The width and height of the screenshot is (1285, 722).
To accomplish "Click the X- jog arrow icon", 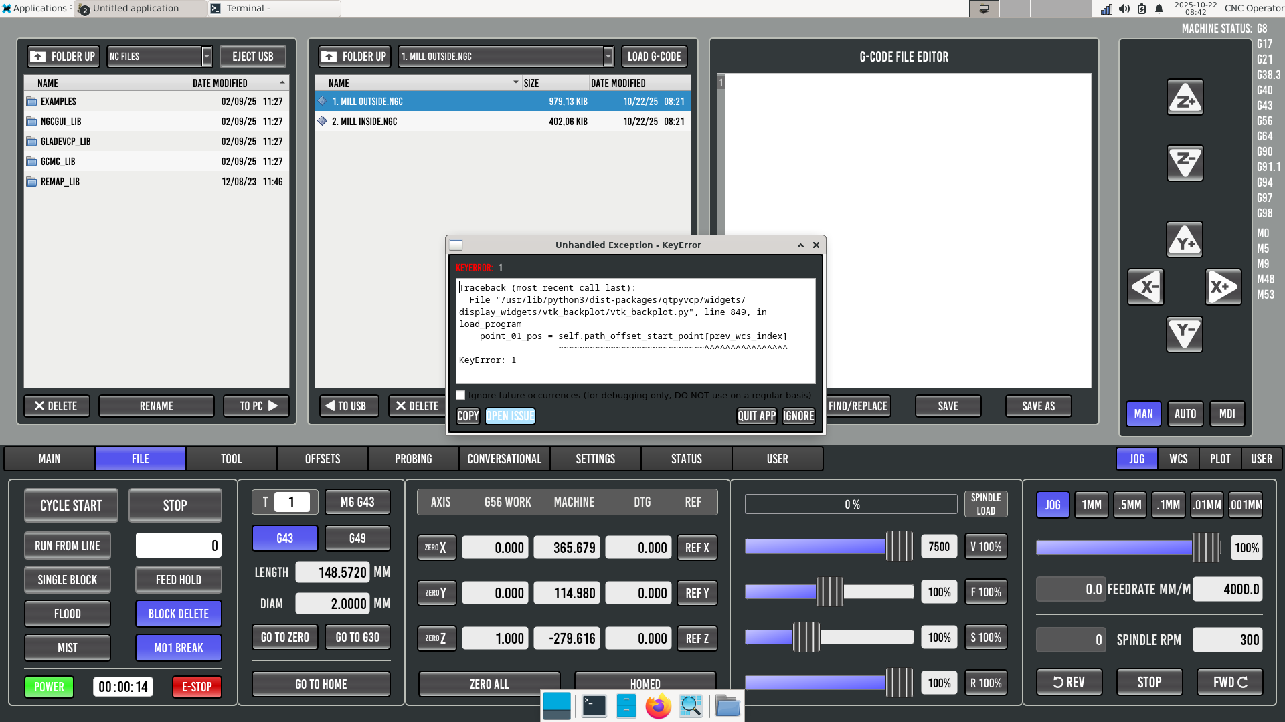I will click(1146, 287).
